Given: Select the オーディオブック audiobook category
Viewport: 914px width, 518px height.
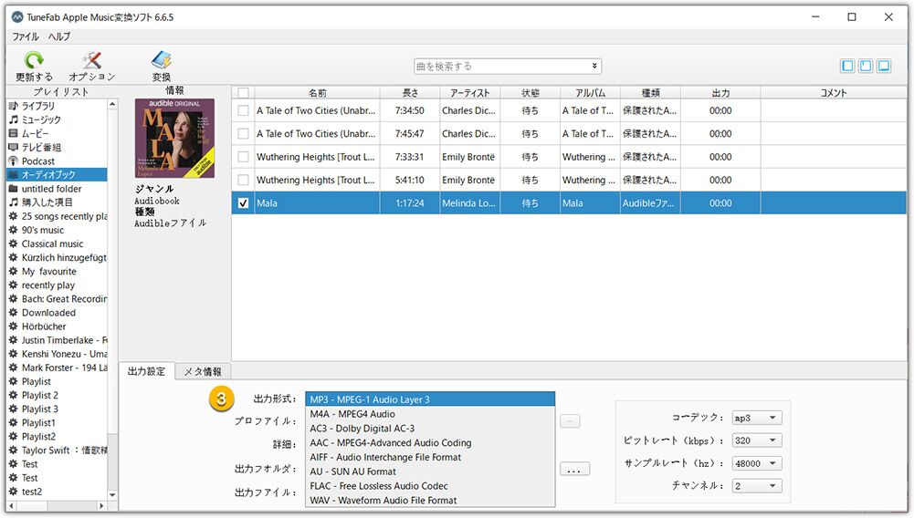Looking at the screenshot, I should pos(57,174).
